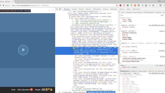165x93 pixels.
Task: Edit the object-fit: contain property
Action: pos(130,67)
